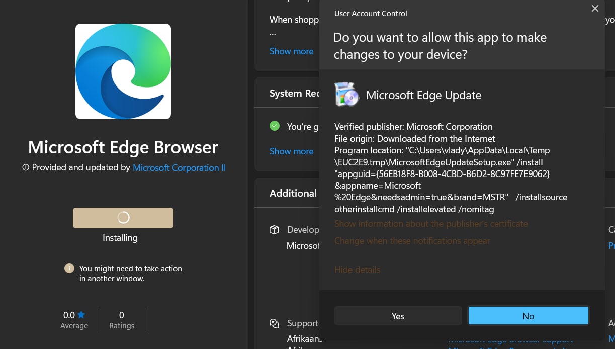Expand 'Show more' under the 'When shopp' description
Image resolution: width=615 pixels, height=349 pixels.
(x=291, y=51)
